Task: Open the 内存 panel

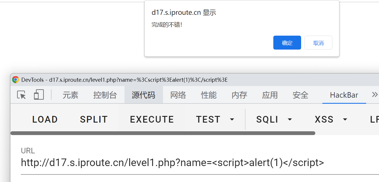Action: pos(239,94)
